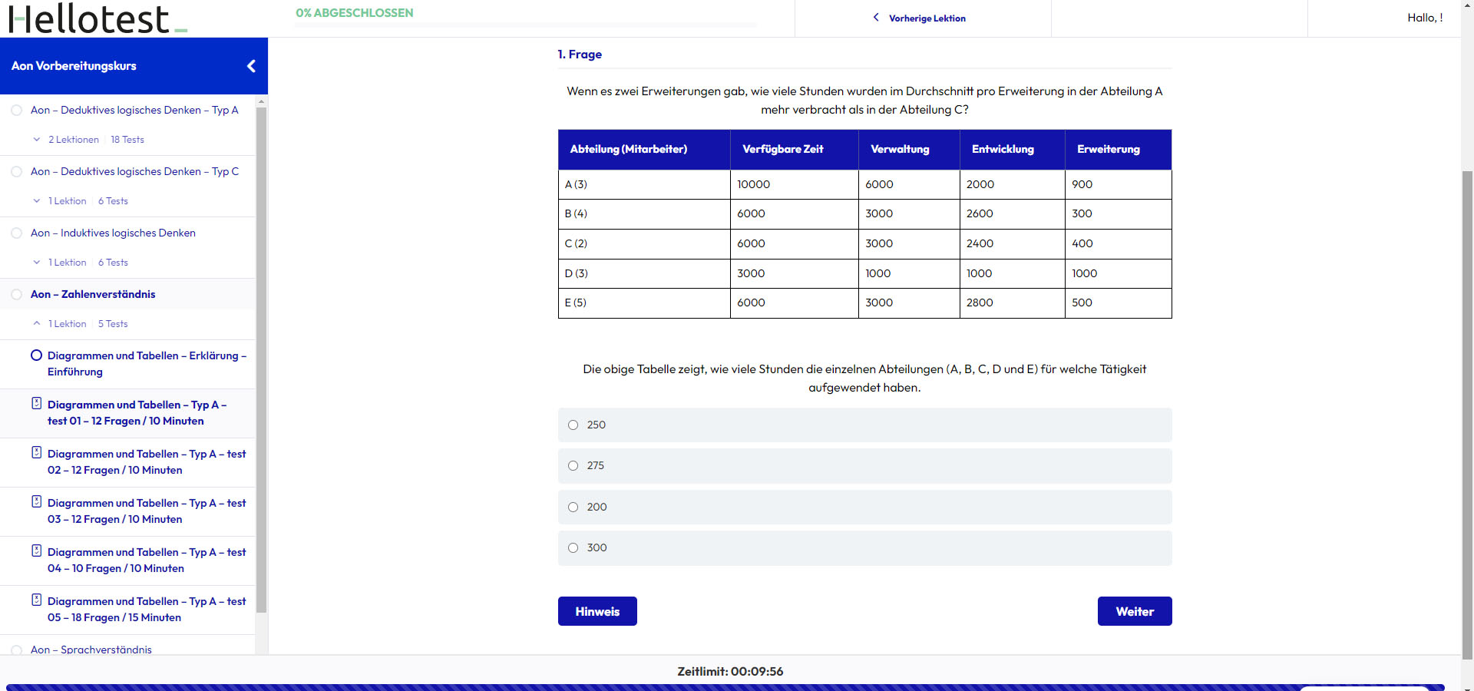Click the circle icon beside Erklärung – Einführung
Viewport: 1474px width, 691px height.
(36, 355)
